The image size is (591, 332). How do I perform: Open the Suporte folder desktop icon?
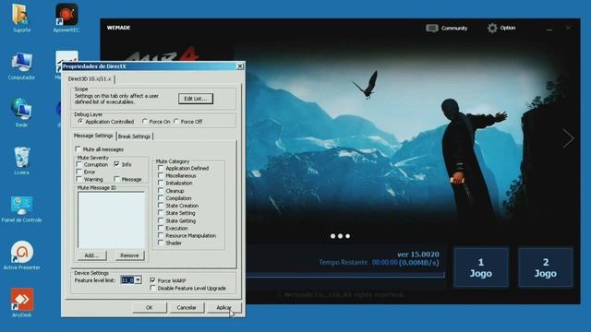21,17
